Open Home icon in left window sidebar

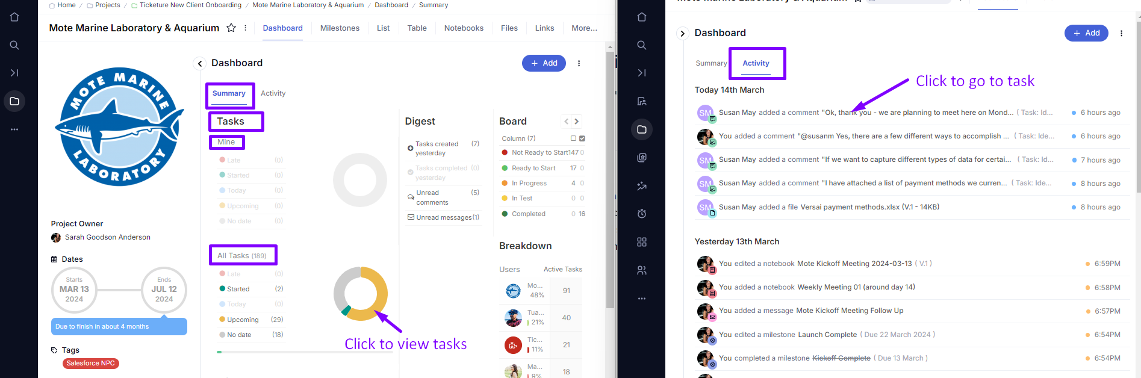[x=14, y=17]
